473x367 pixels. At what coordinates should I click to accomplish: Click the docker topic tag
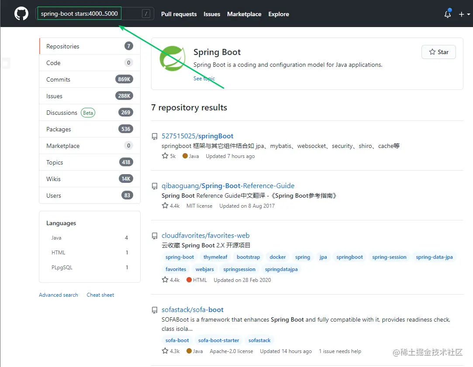pos(277,257)
